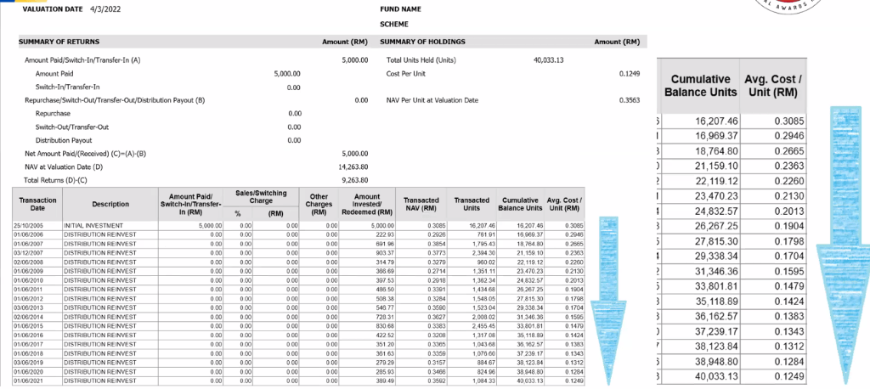The width and height of the screenshot is (870, 389).
Task: Select the SUMMARY OF RETURNS section header
Action: pyautogui.click(x=59, y=42)
